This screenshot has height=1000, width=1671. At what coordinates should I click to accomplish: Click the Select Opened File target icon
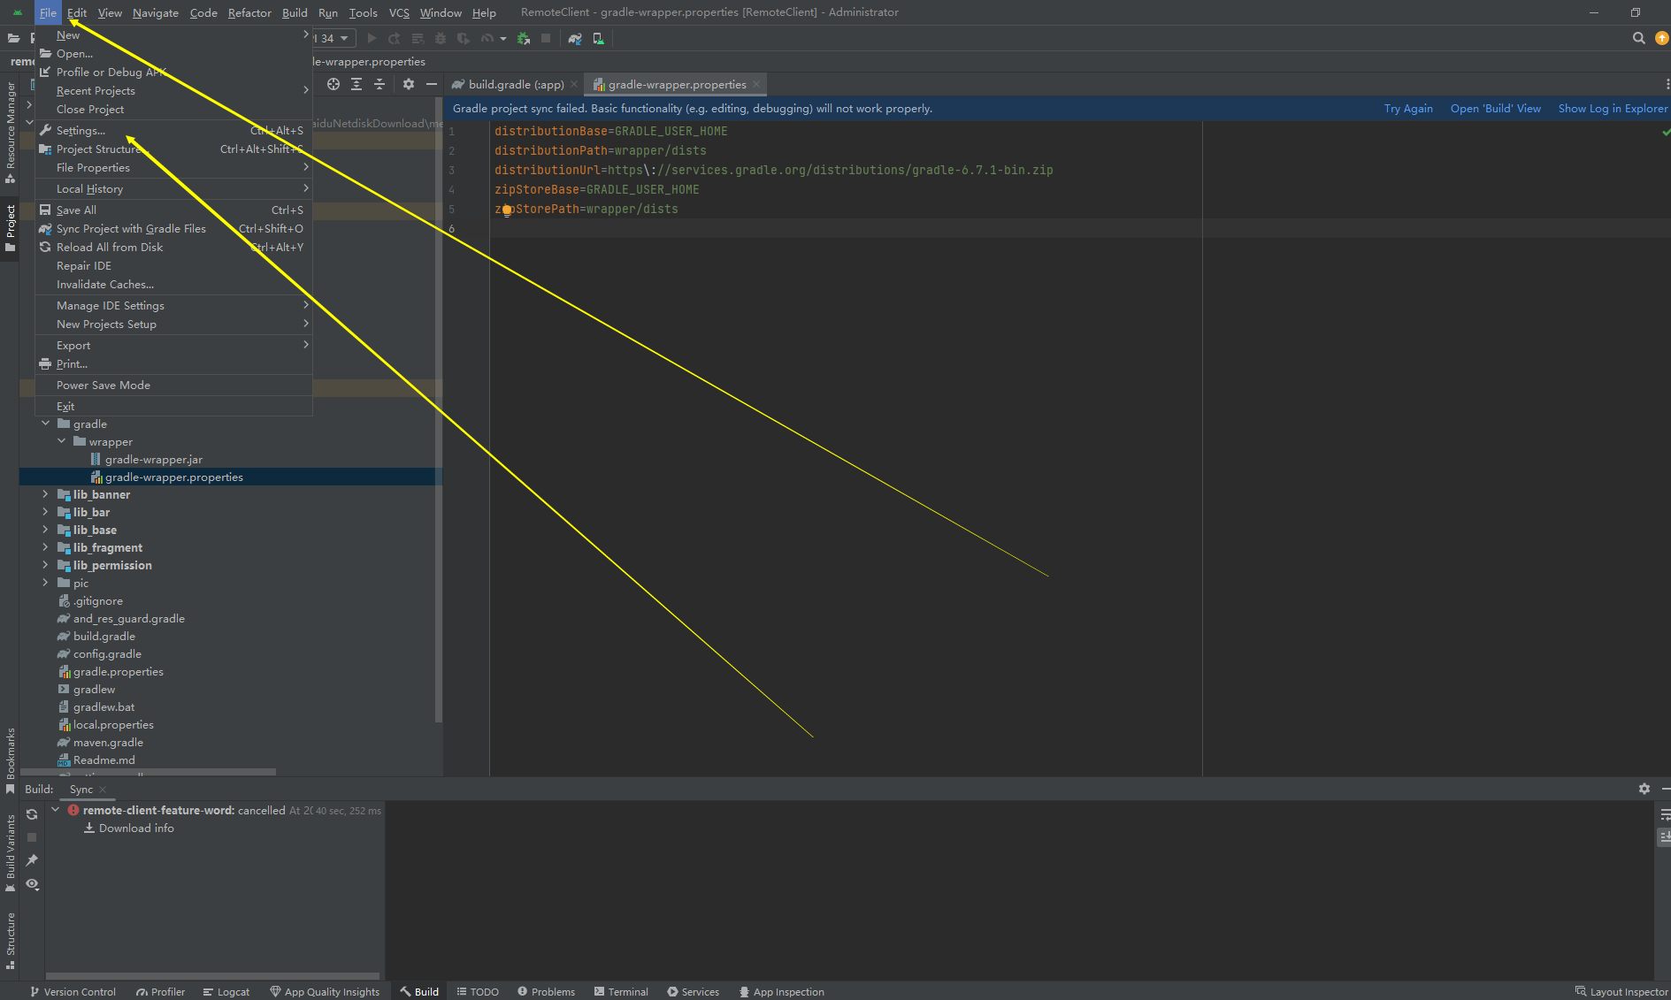point(333,84)
